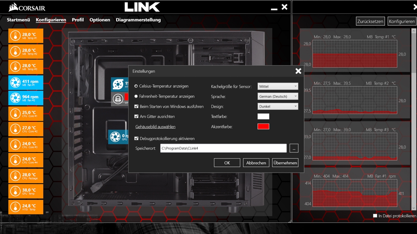Click the Zurücksetzen button in graph panel
417x234 pixels.
[x=370, y=21]
